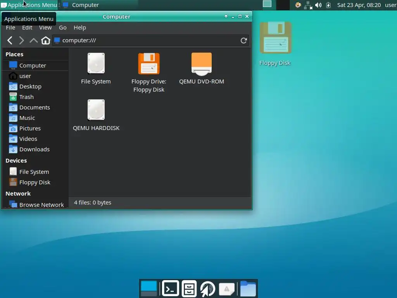Open Music folder in the sidebar
The image size is (397, 298).
pos(35,118)
